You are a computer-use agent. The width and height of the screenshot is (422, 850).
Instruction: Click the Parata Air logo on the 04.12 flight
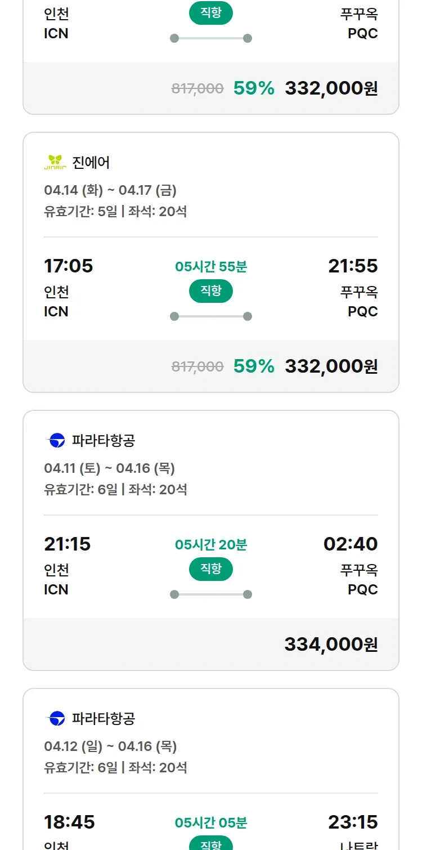(x=56, y=718)
